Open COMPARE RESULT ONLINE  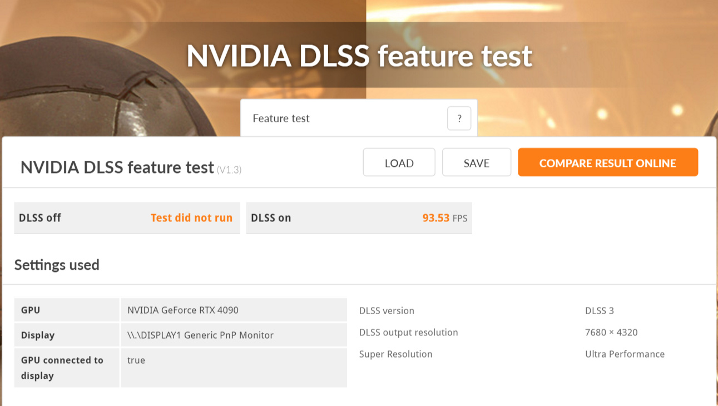click(x=607, y=162)
